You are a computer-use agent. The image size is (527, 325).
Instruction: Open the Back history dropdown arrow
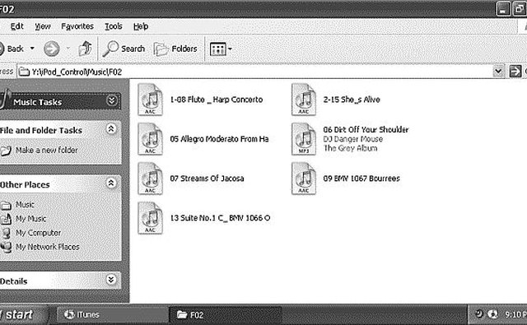[x=32, y=49]
